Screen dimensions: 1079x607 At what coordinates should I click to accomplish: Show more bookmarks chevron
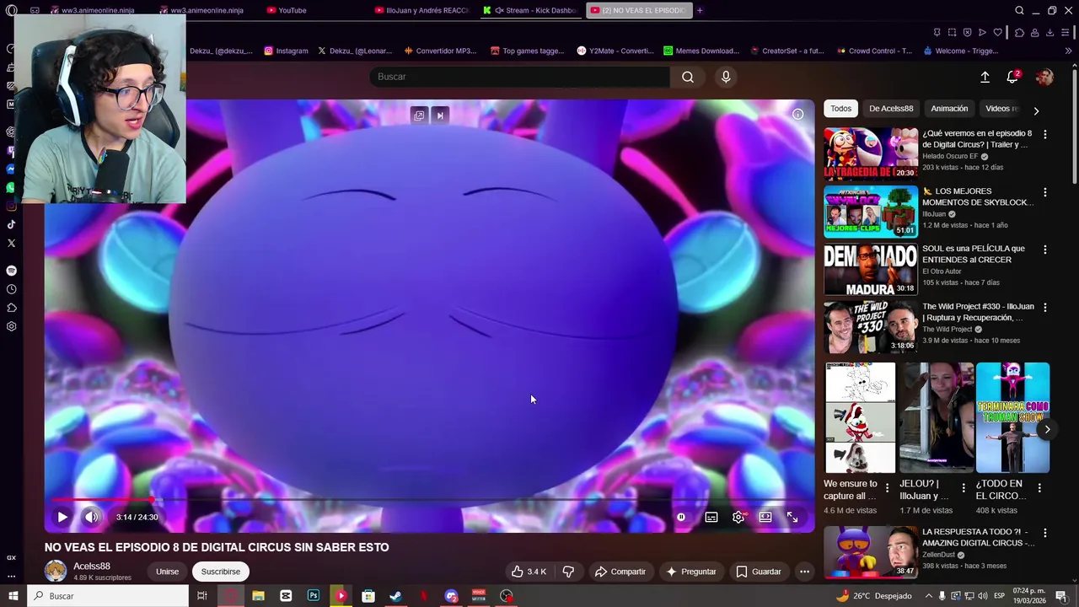tap(1069, 51)
